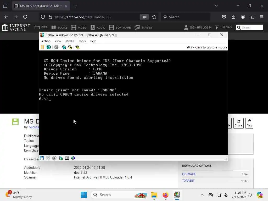Screen dimensions: 268x201
Task: Go back using Firefox back arrow
Action: tap(6, 17)
